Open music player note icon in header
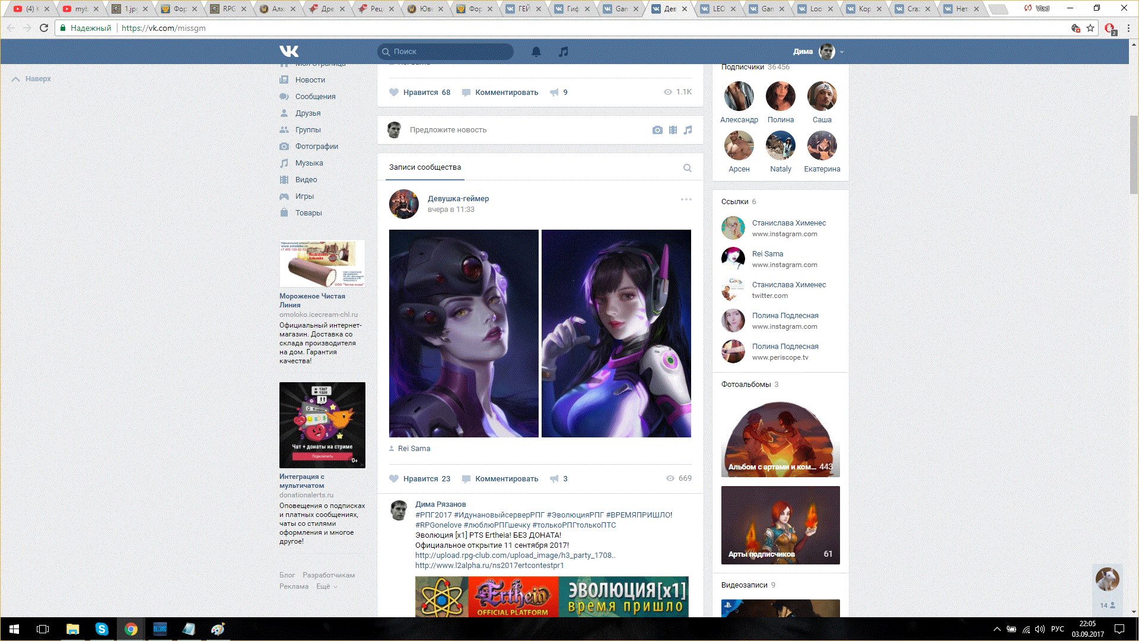The image size is (1139, 641). [564, 52]
